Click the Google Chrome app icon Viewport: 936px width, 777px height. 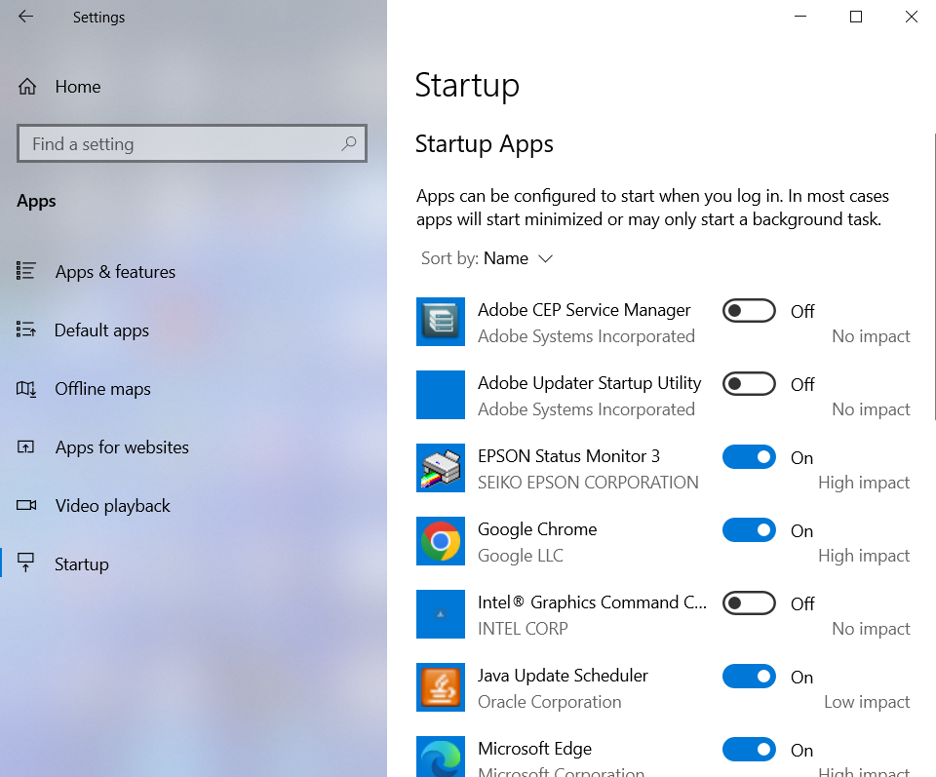[x=441, y=541]
